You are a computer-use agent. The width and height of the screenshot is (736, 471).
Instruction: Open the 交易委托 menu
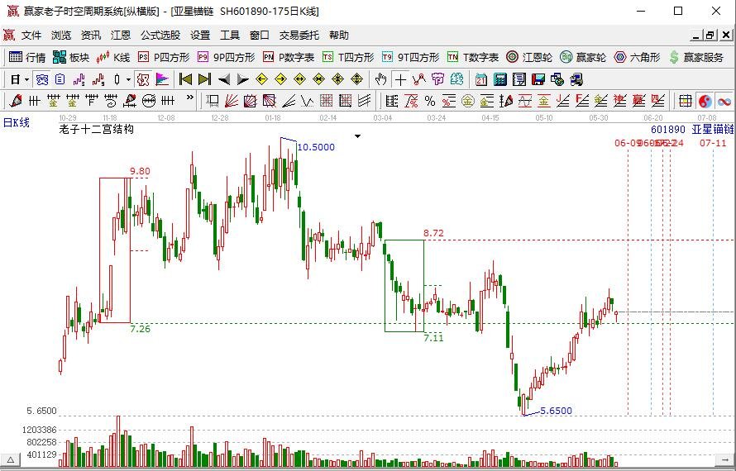[x=299, y=36]
